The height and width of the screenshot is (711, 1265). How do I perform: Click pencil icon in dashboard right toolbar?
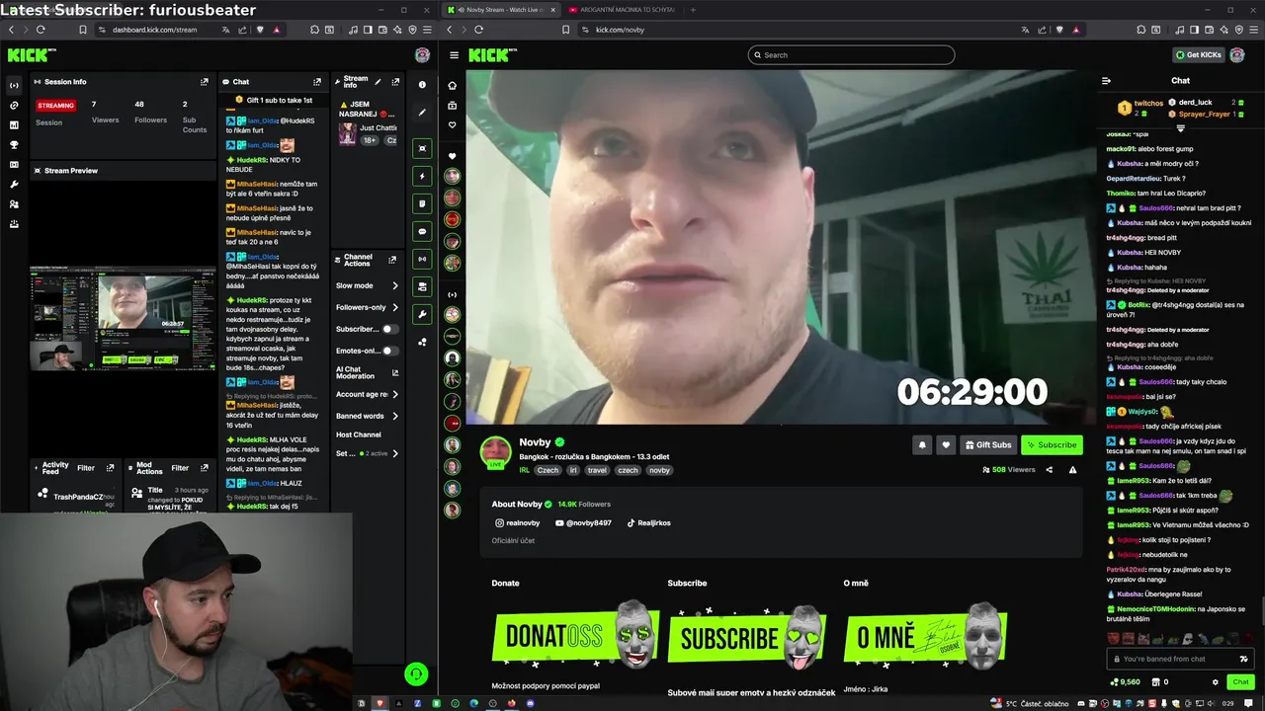[422, 112]
